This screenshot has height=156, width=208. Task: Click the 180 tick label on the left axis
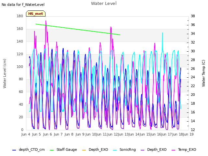tap(20, 16)
